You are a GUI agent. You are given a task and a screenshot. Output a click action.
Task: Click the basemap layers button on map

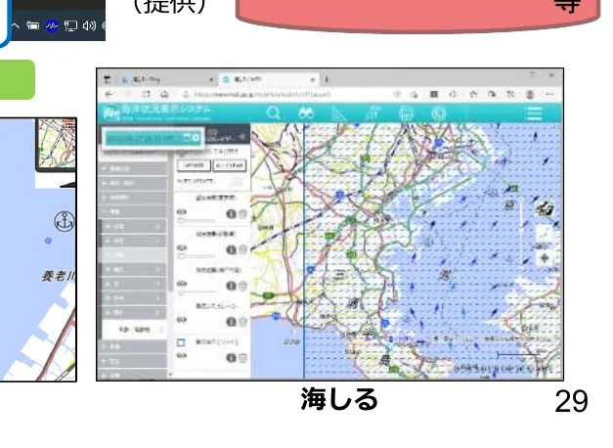545,208
